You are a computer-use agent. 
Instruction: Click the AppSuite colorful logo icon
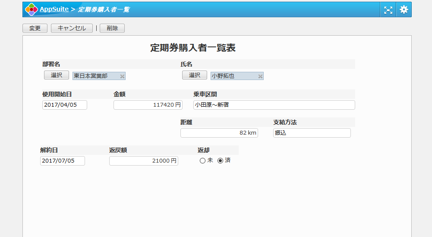click(31, 9)
